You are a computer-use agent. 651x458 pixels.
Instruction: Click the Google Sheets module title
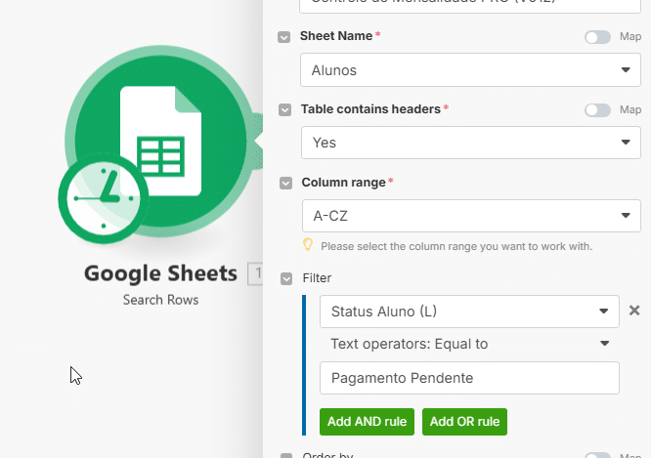[160, 273]
